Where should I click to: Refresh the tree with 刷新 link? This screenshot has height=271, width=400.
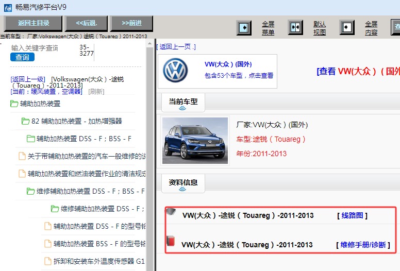[96, 91]
